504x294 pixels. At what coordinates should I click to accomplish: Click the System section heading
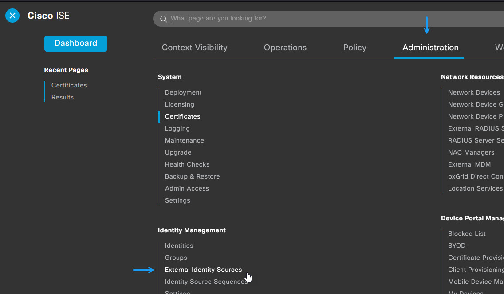[x=170, y=77]
